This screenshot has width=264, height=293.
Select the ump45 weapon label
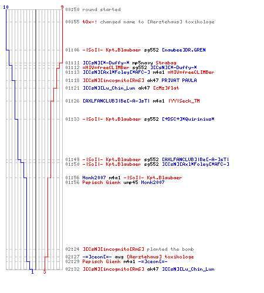click(131, 182)
